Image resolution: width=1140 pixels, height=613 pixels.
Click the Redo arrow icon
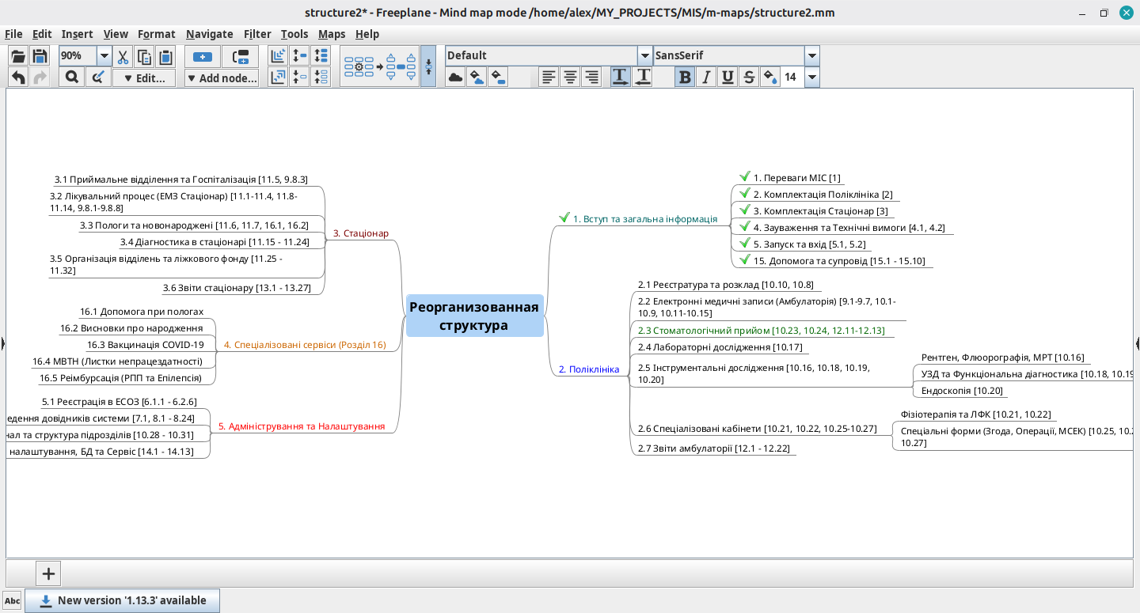coord(40,78)
